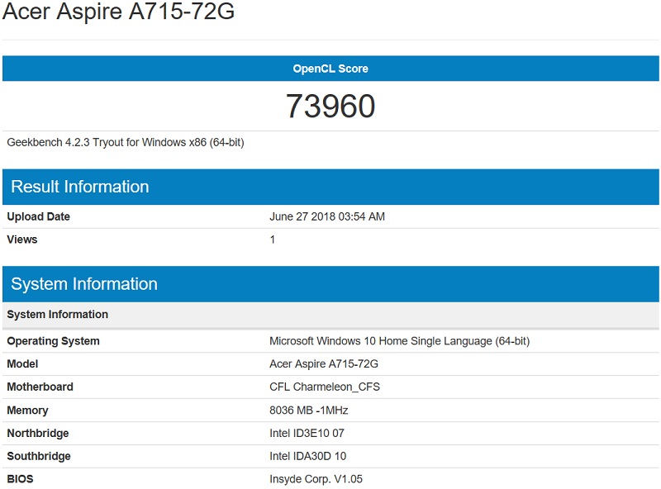Click the OpenCL Score header bar
The image size is (661, 489).
(330, 69)
